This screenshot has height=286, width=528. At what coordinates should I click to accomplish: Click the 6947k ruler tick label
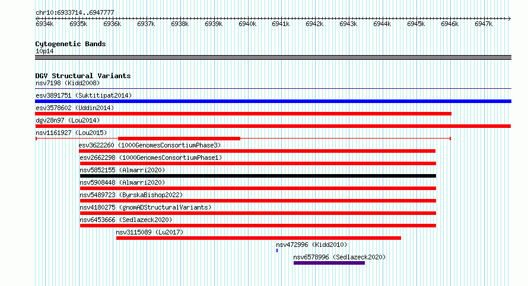point(484,24)
